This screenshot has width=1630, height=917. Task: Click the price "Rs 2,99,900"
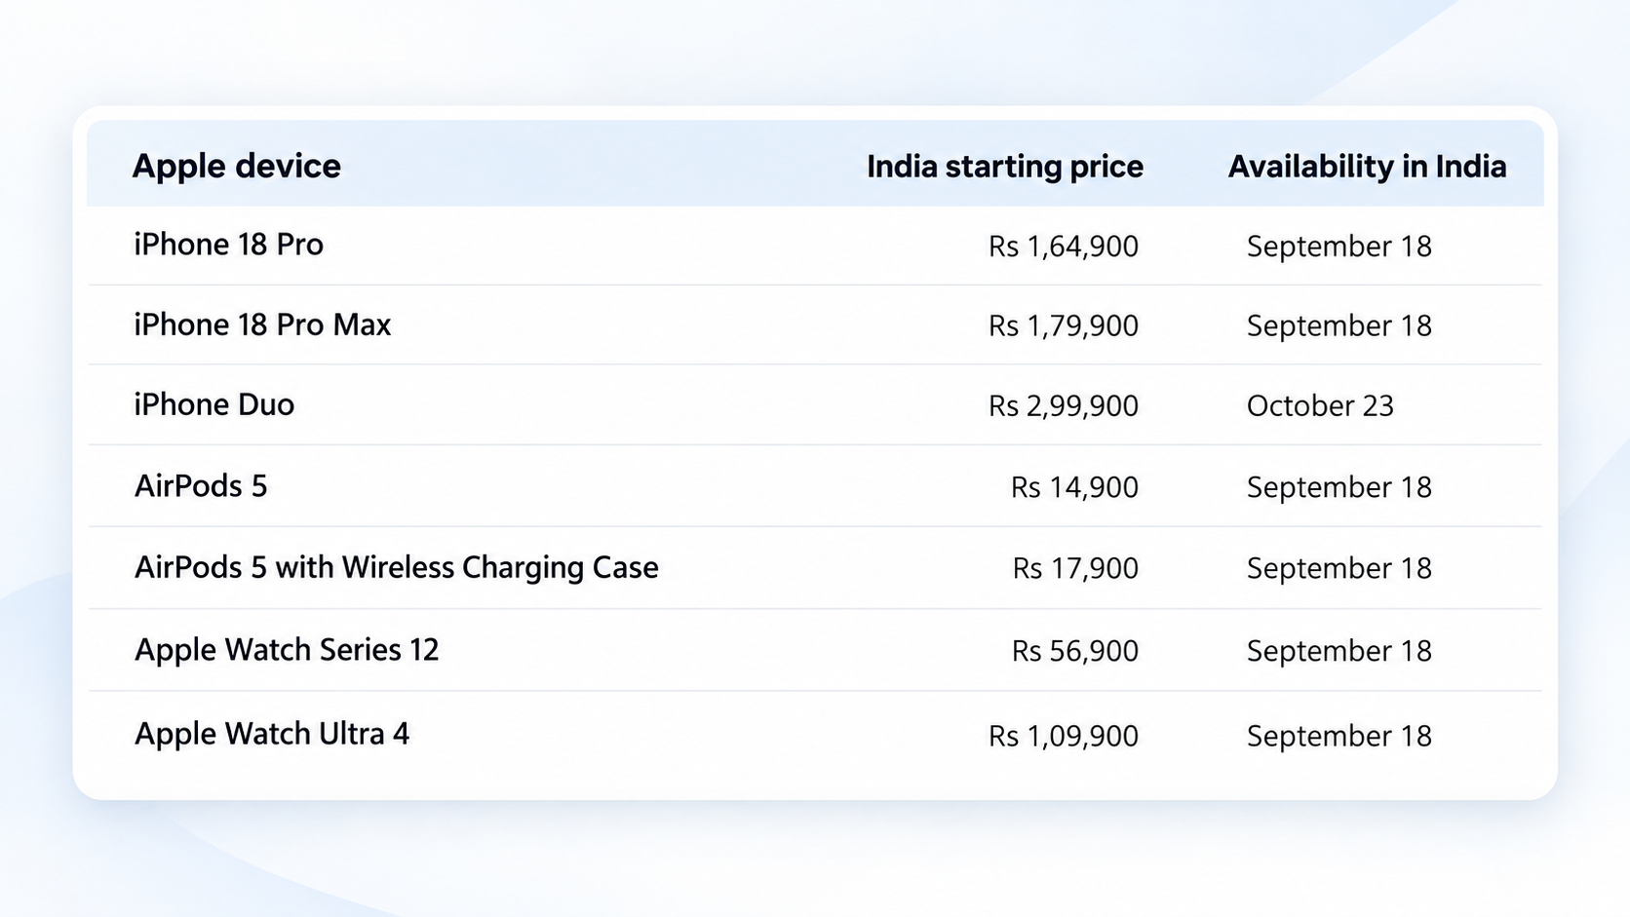[1064, 405]
